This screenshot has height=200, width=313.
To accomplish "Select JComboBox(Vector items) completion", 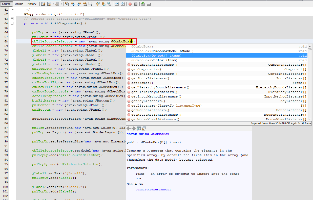I will [x=217, y=60].
